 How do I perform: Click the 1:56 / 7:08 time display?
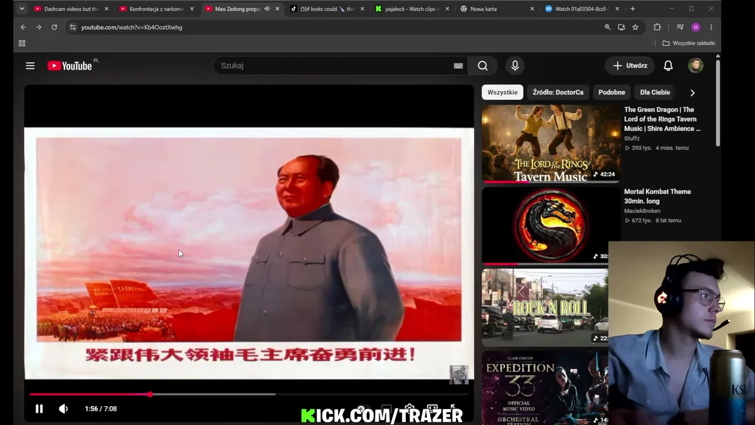tap(101, 408)
